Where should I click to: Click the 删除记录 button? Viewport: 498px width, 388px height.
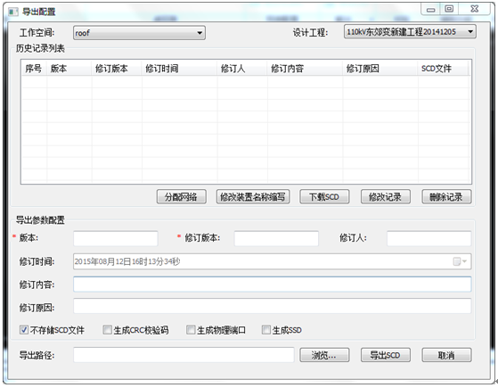(446, 197)
